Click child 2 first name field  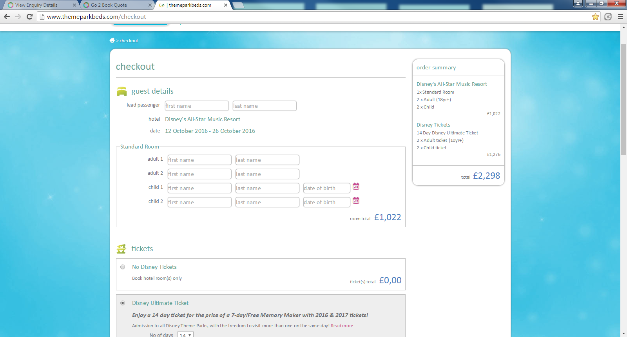tap(199, 202)
